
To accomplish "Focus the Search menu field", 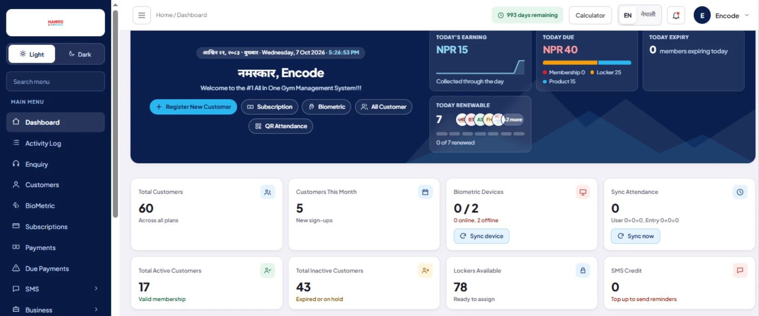I will [x=55, y=82].
